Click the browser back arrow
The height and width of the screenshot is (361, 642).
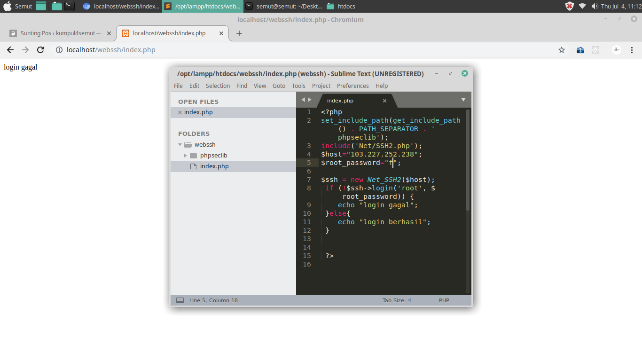(x=10, y=50)
